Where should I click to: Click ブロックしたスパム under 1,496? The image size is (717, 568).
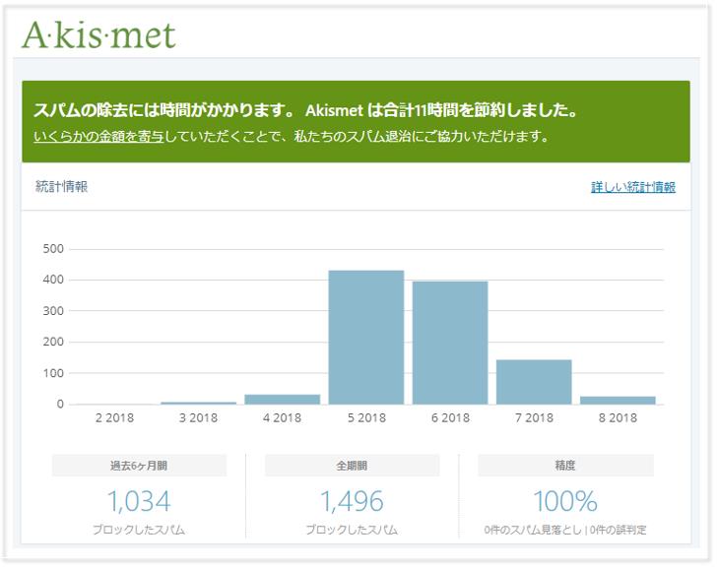[352, 530]
